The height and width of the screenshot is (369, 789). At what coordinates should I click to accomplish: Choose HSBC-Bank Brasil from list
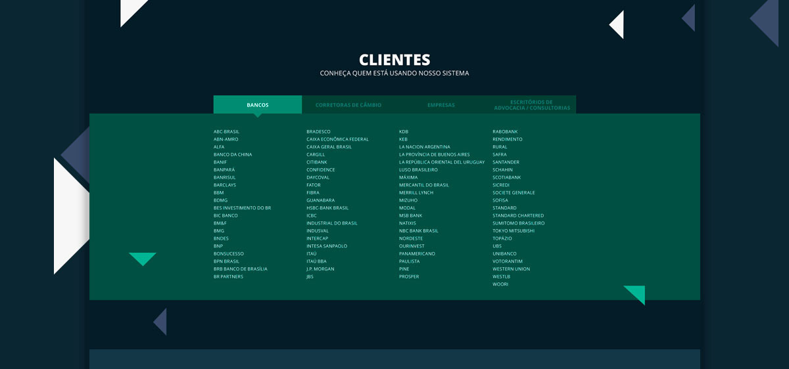[327, 208]
